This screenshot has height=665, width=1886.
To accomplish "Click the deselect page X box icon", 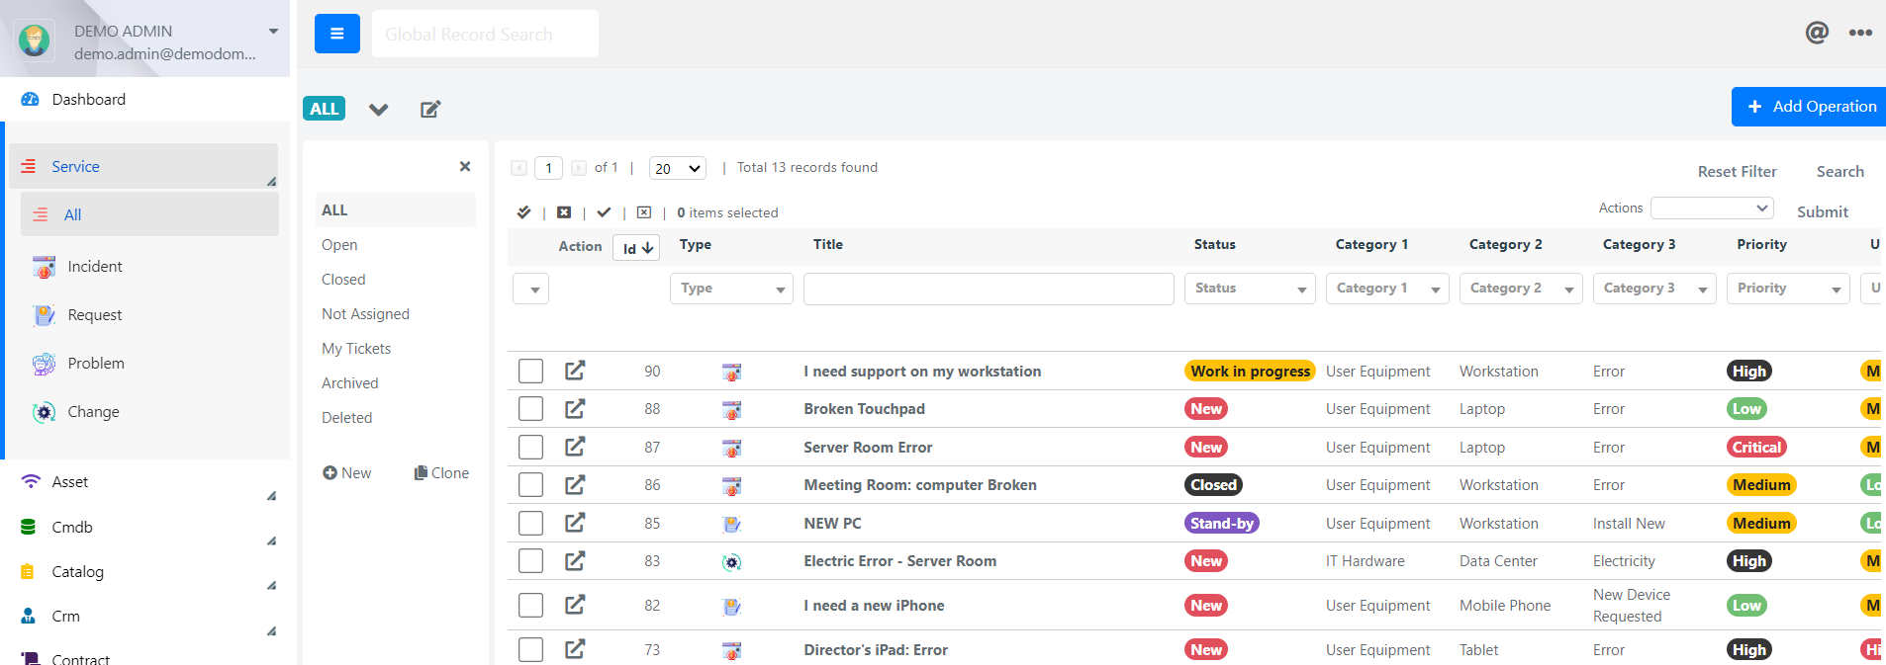I will pyautogui.click(x=644, y=212).
